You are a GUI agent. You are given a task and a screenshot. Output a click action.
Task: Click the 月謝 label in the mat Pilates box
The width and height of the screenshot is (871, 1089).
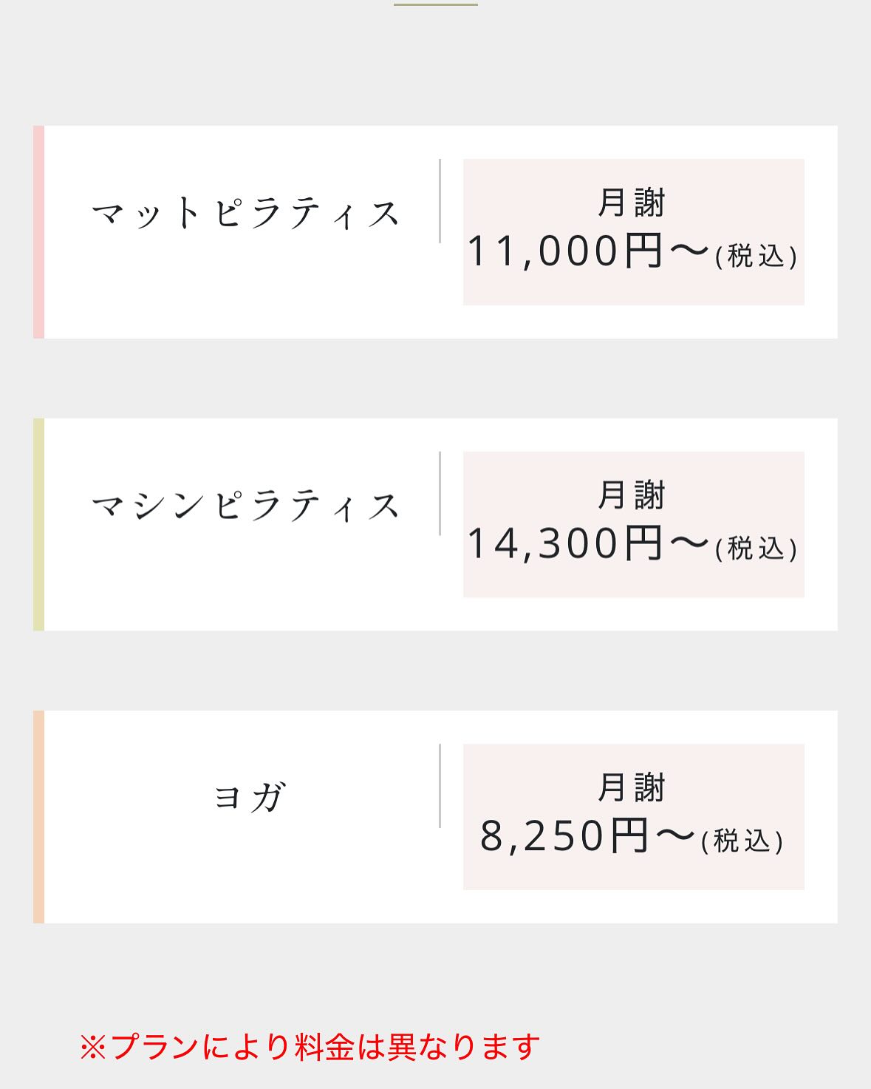click(632, 203)
